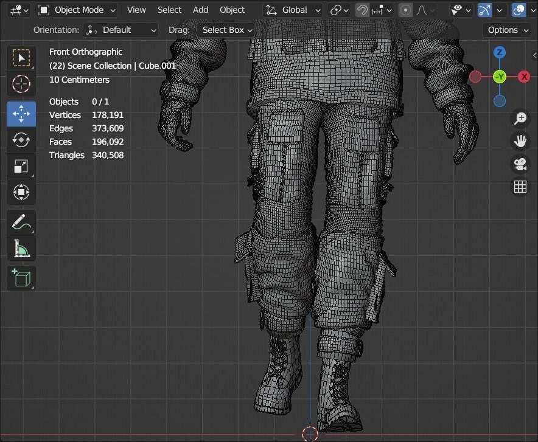Toggle camera view with camera icon
This screenshot has height=442, width=538.
point(520,164)
